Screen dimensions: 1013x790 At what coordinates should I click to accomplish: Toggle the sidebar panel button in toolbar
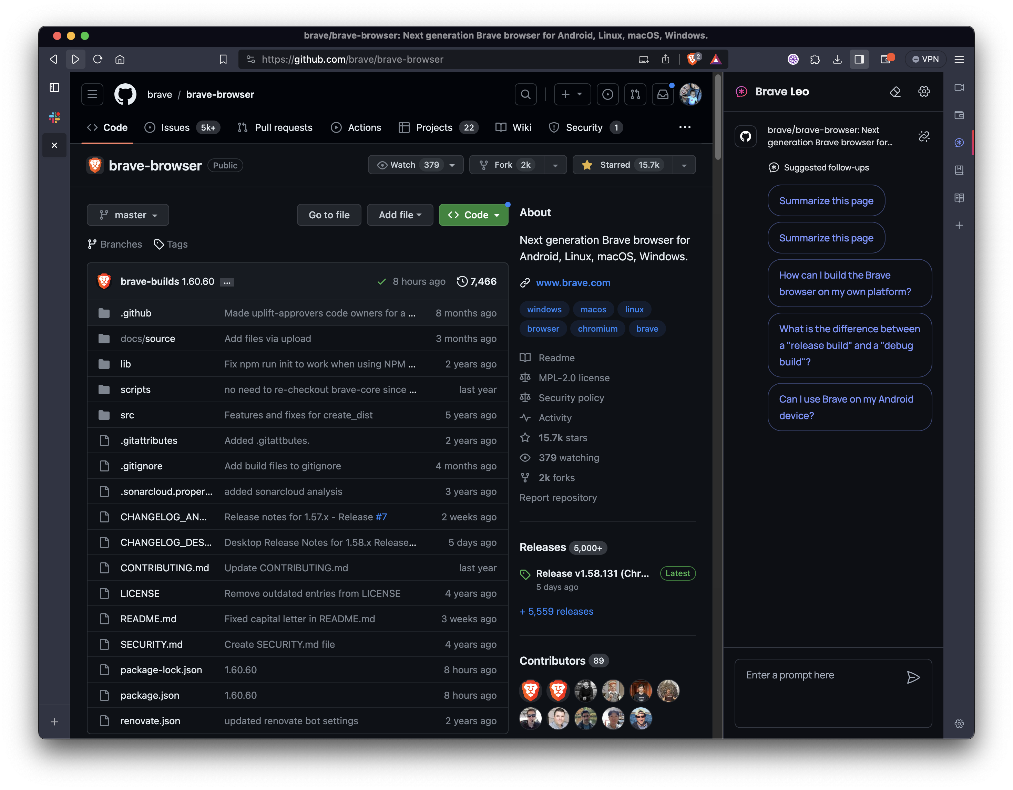[x=859, y=59]
